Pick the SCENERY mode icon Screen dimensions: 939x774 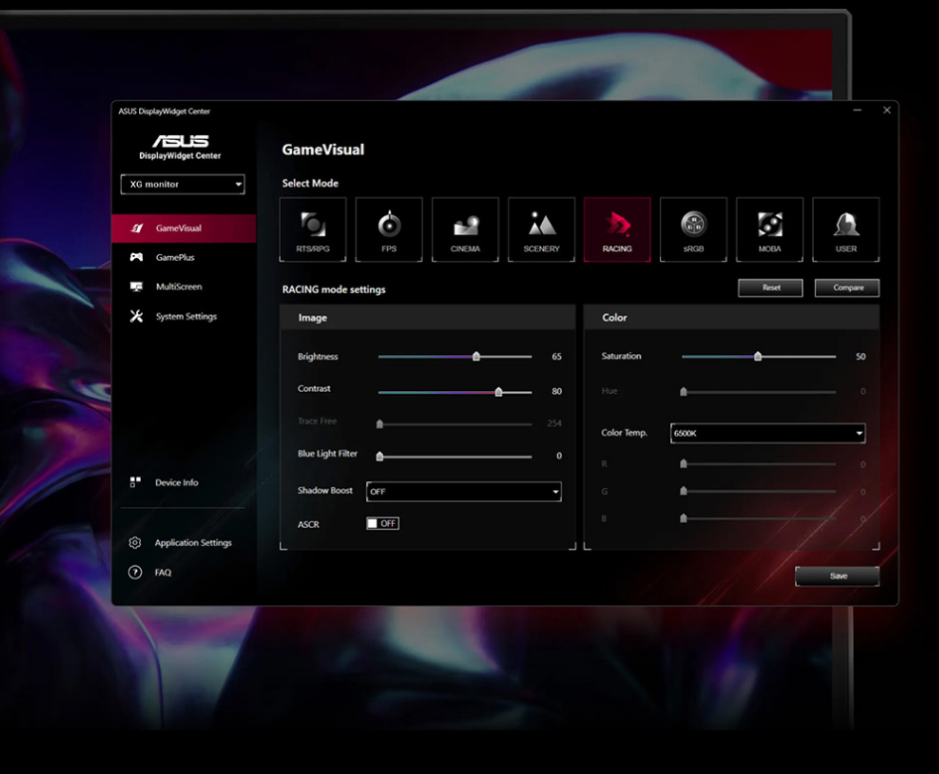coord(541,229)
